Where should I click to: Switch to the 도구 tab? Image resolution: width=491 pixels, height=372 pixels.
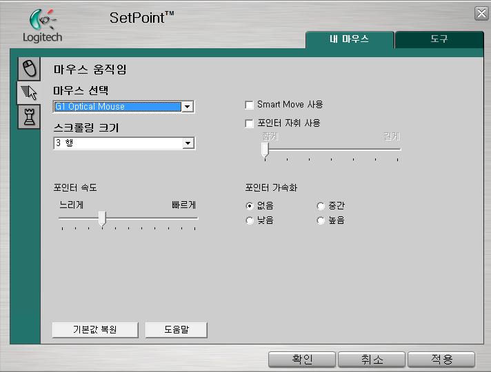point(439,39)
